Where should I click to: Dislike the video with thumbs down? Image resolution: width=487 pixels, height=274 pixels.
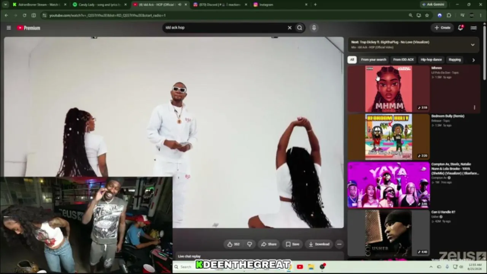click(250, 244)
